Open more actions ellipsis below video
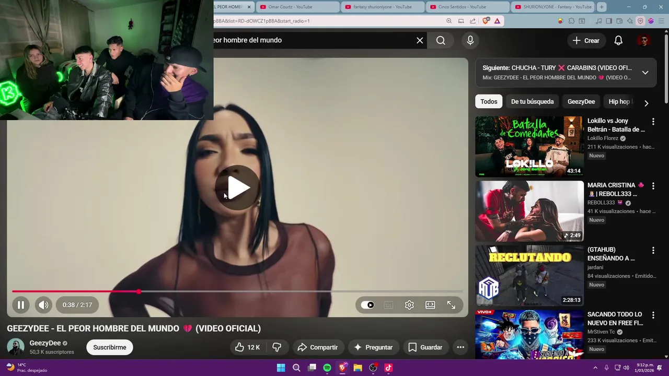Image resolution: width=669 pixels, height=376 pixels. tap(460, 347)
